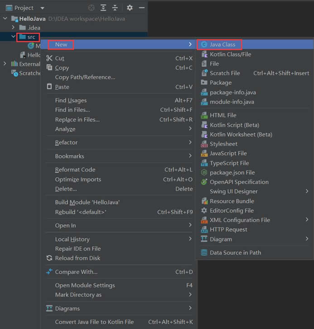The image size is (314, 329).
Task: Open the Project view dropdown arrow
Action: pos(43,8)
